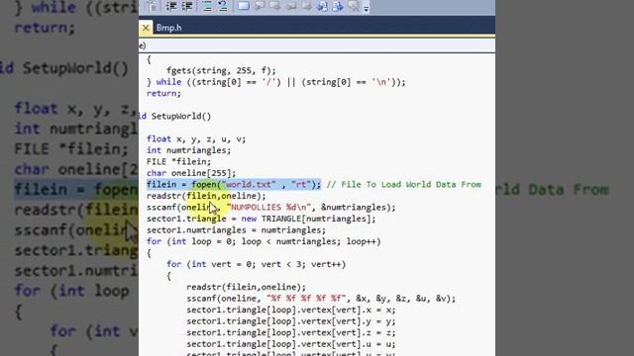Click the "vertex[vert].x = x;" line

(290, 310)
